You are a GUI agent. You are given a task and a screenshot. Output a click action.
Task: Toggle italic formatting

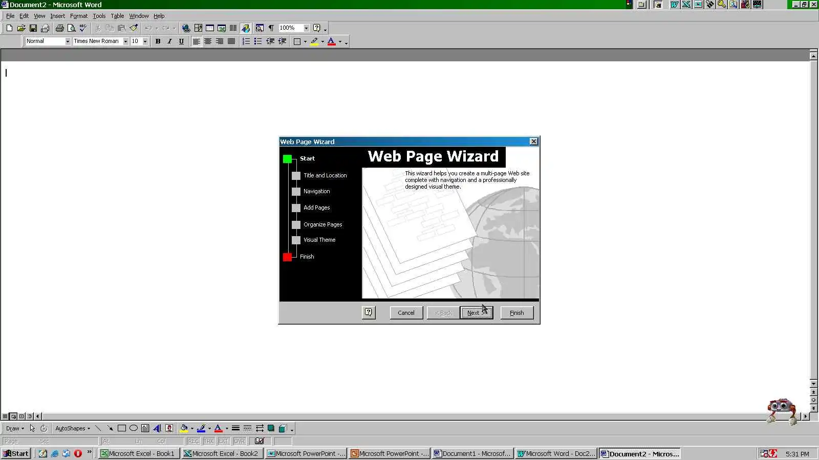(169, 41)
